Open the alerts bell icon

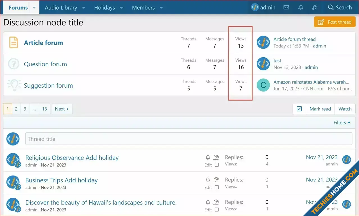click(301, 8)
